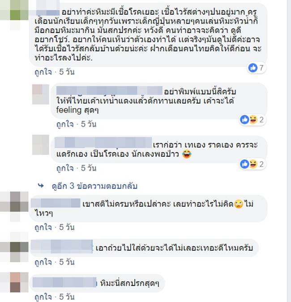The width and height of the screenshot is (291, 302).
Task: Click ถูกใจ under the feeling สุดๆ reply
Action: pos(65,124)
